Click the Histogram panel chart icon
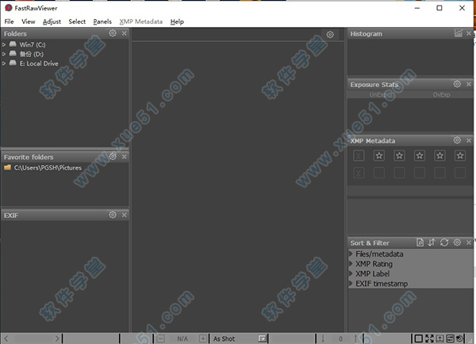Screen dimensions: 476x344 point(459,33)
